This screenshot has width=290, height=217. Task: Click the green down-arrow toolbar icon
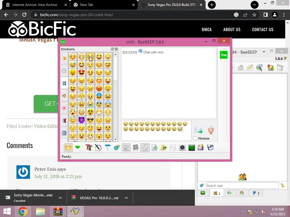78,147
